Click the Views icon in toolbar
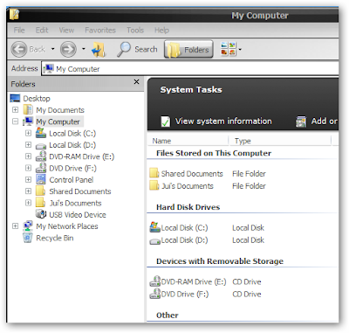The width and height of the screenshot is (349, 333). 228,49
